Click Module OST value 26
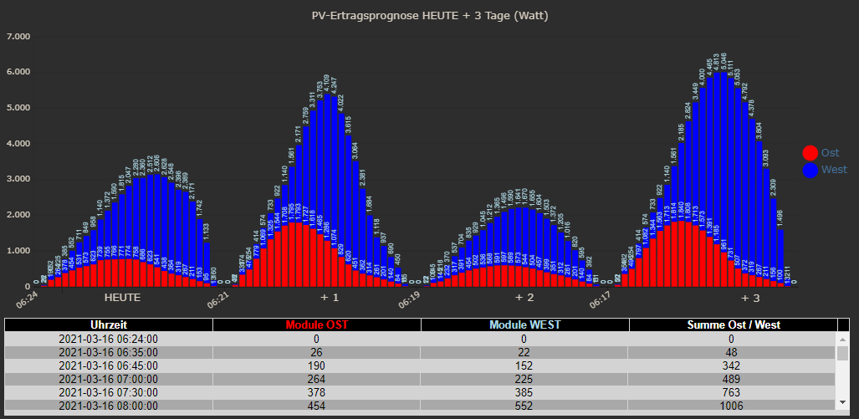Screen dimensions: 859x419 coord(317,352)
